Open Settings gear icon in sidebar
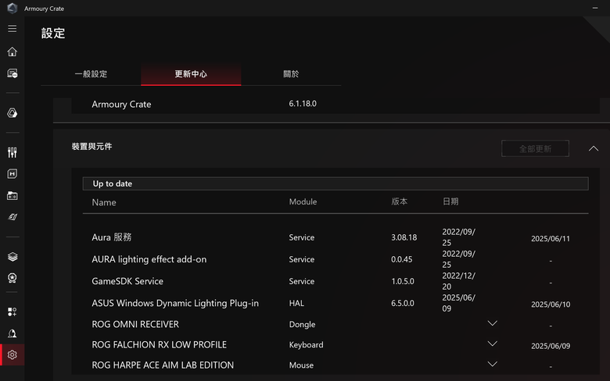The width and height of the screenshot is (610, 381). [12, 354]
